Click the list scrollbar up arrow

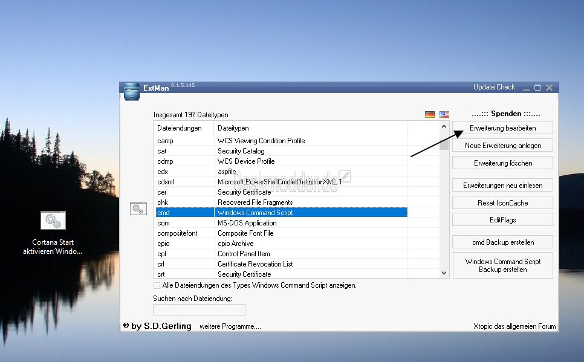[444, 127]
